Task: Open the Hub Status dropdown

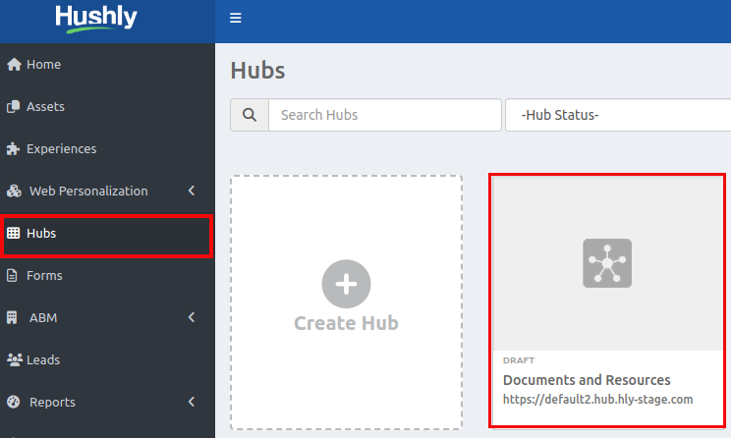Action: click(x=618, y=115)
